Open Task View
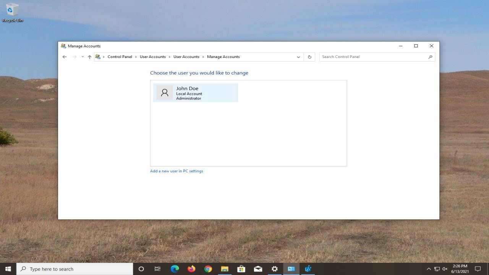 pyautogui.click(x=157, y=269)
